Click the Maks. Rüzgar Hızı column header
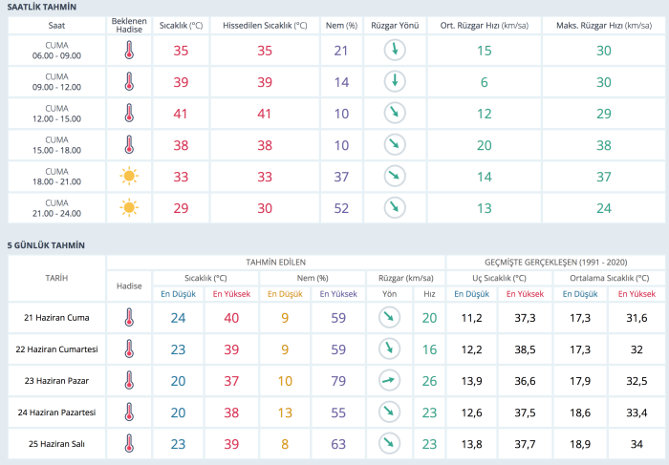Image resolution: width=669 pixels, height=465 pixels. [604, 24]
